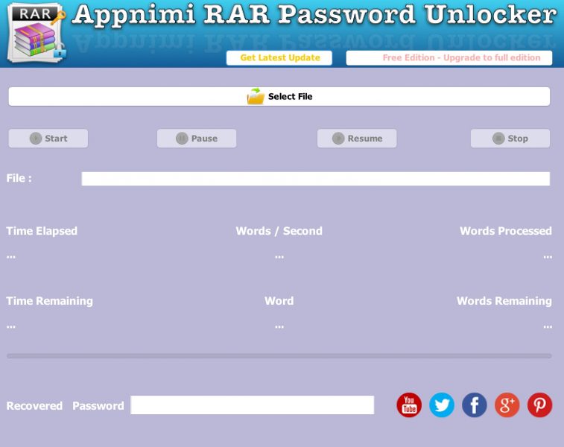Image resolution: width=564 pixels, height=447 pixels.
Task: Pause the password recovery
Action: tap(197, 139)
